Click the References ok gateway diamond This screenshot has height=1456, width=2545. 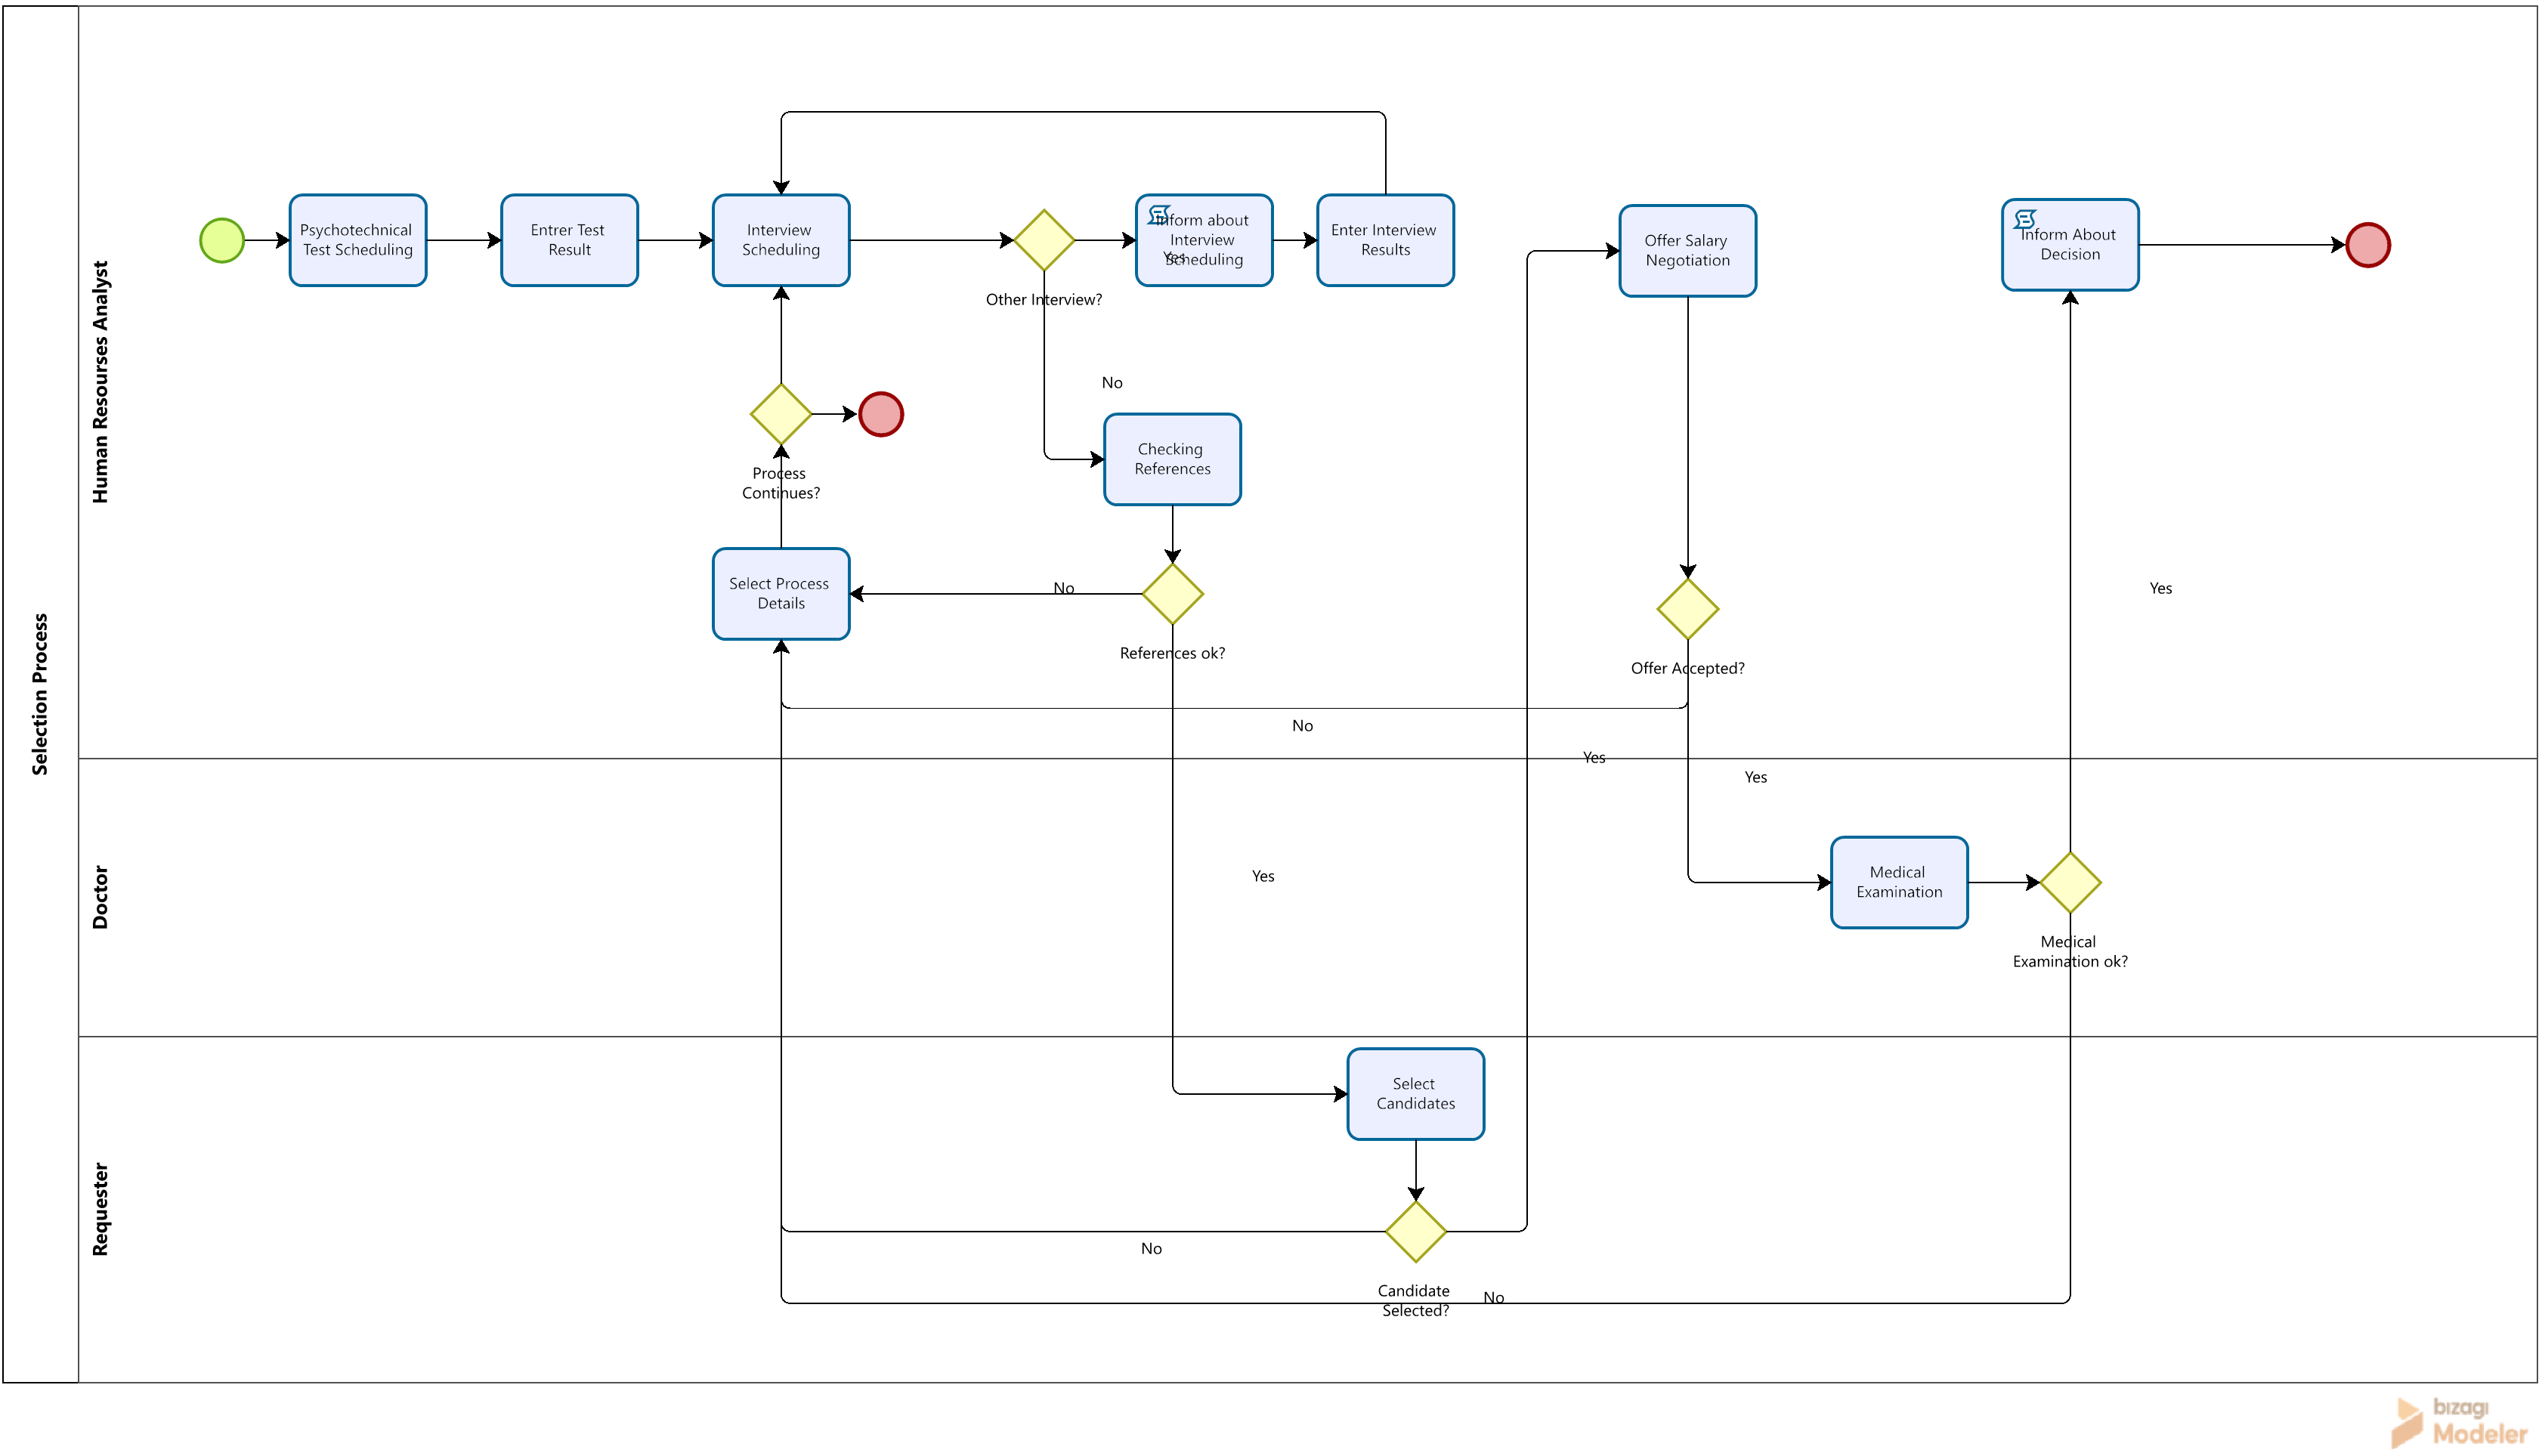coord(1172,594)
